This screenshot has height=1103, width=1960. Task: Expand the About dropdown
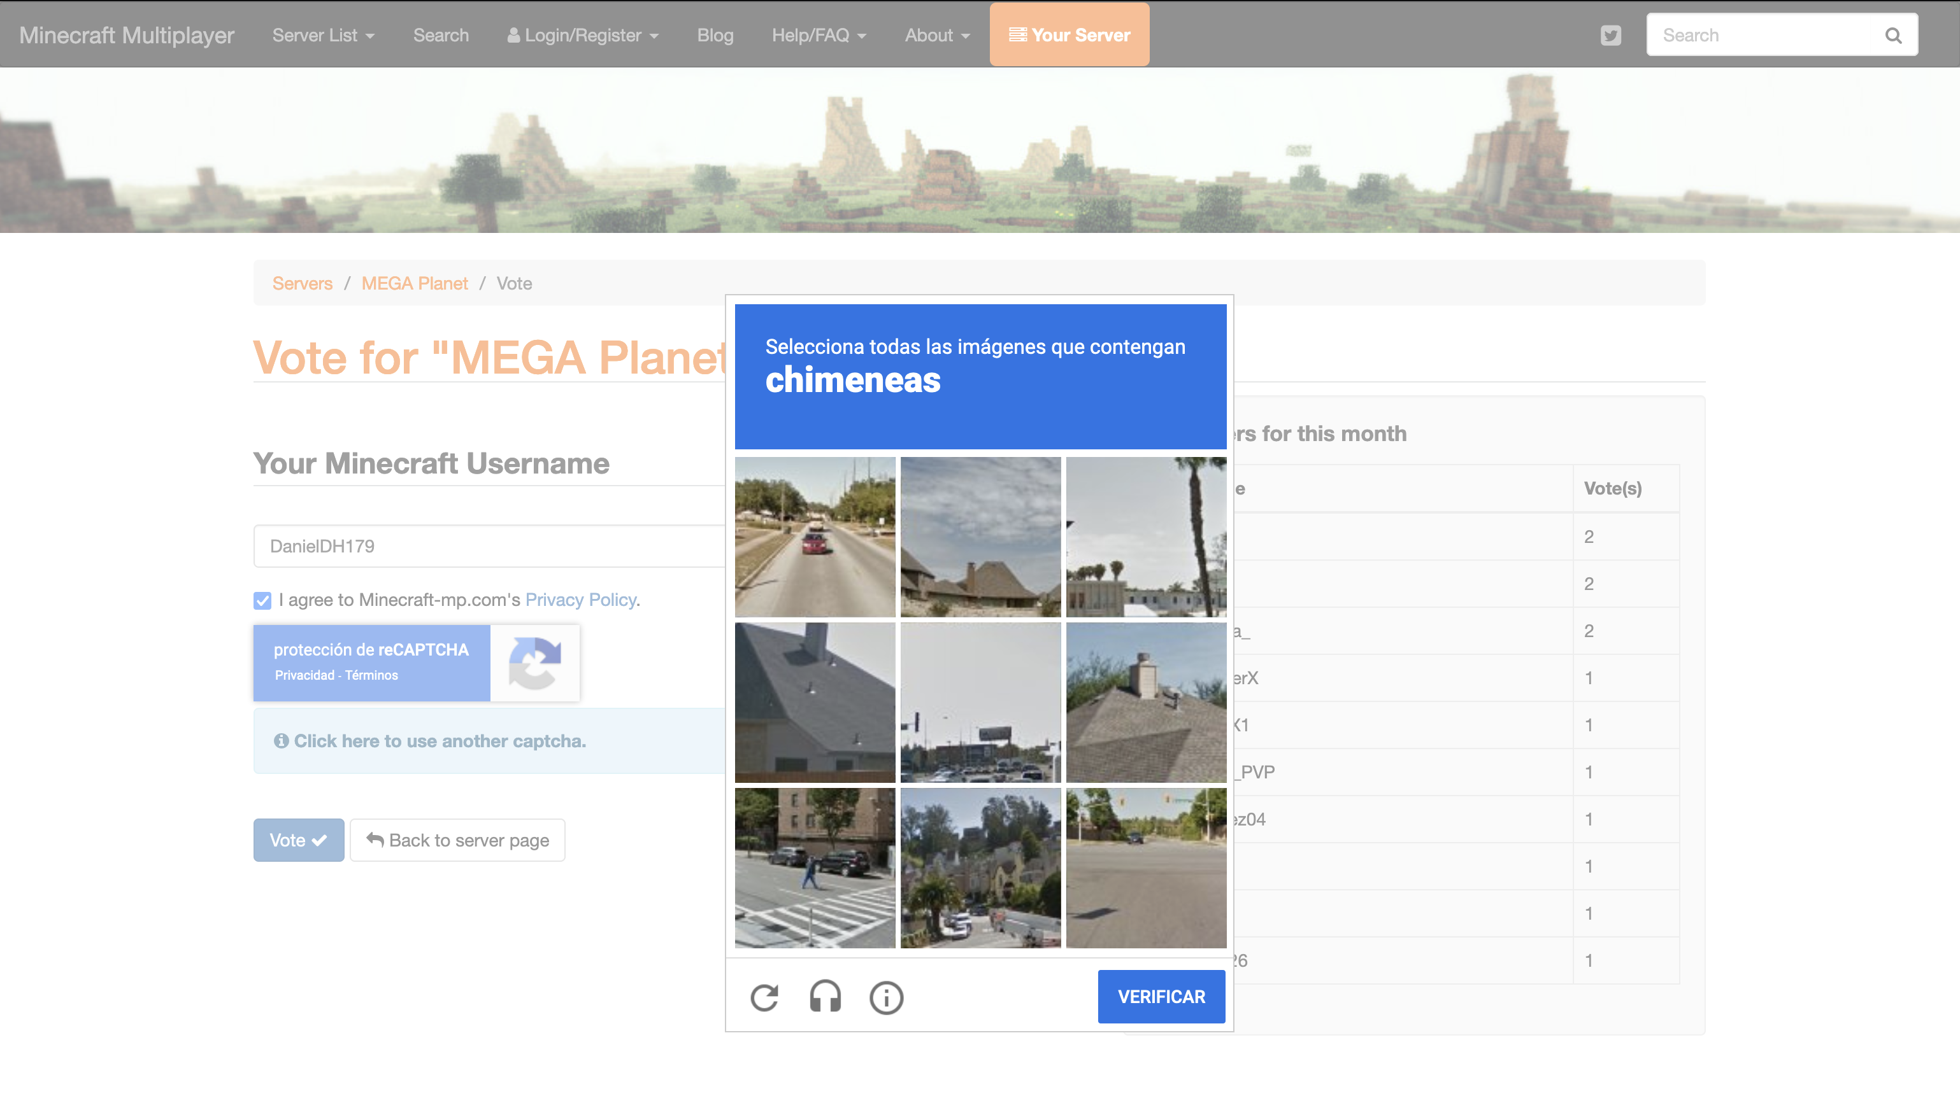pyautogui.click(x=936, y=36)
